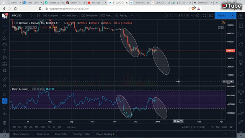Toggle lock all drawing tools

click(x=5, y=107)
